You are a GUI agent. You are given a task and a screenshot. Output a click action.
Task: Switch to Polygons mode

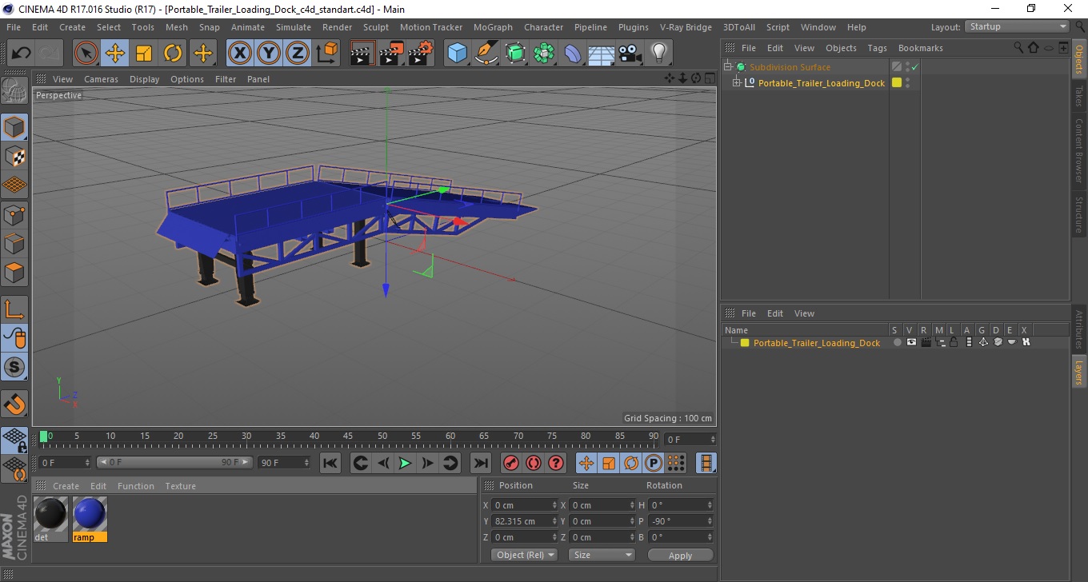(x=14, y=272)
